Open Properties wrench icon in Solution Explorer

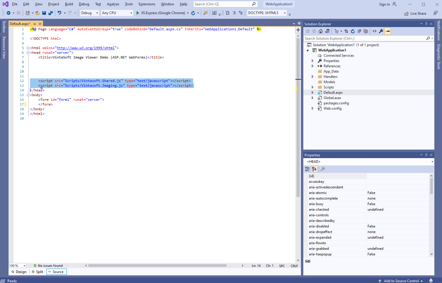[x=381, y=31]
